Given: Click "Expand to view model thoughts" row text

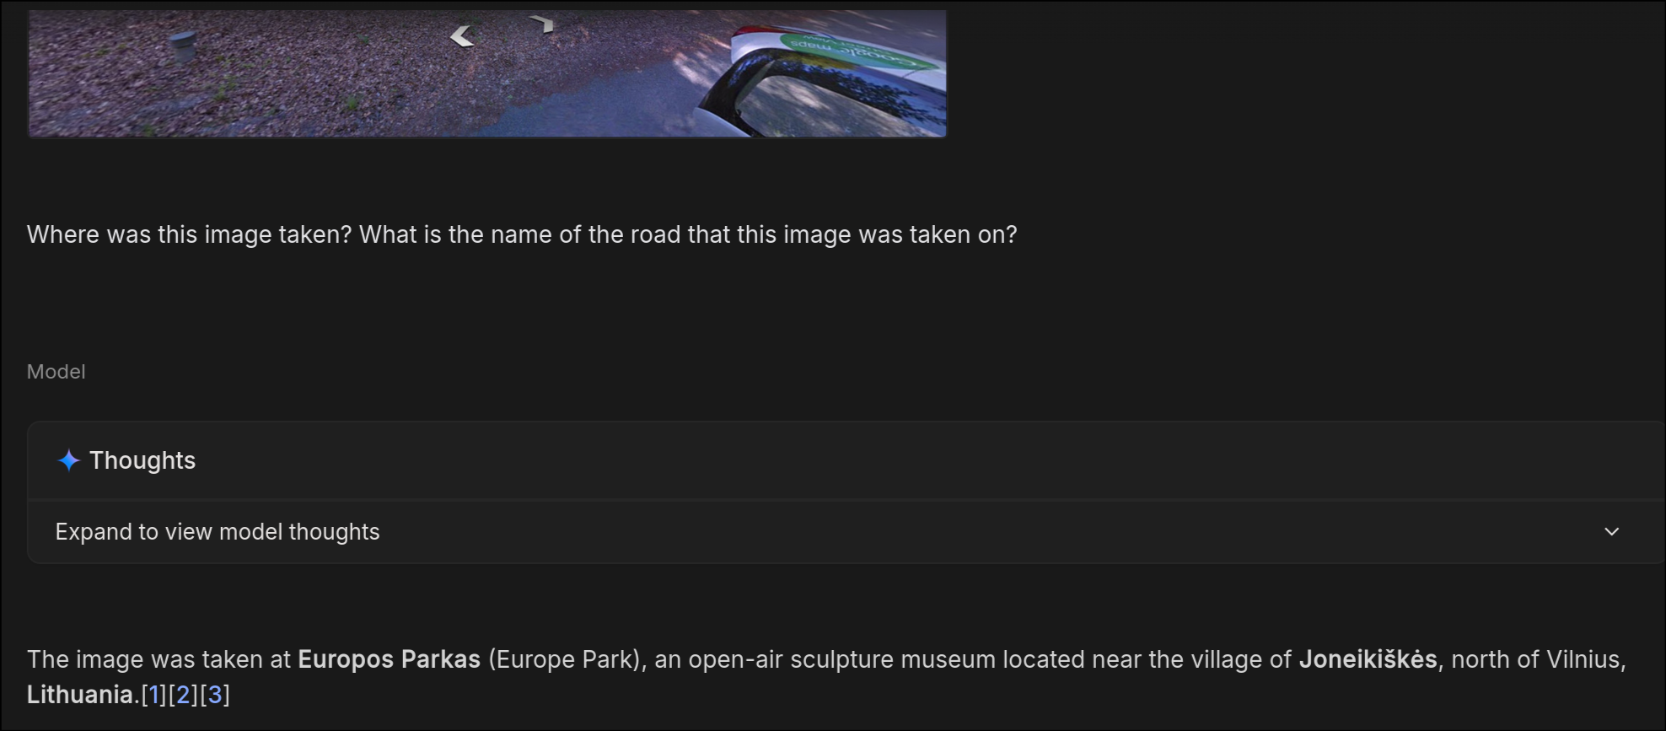Looking at the screenshot, I should click(x=218, y=532).
